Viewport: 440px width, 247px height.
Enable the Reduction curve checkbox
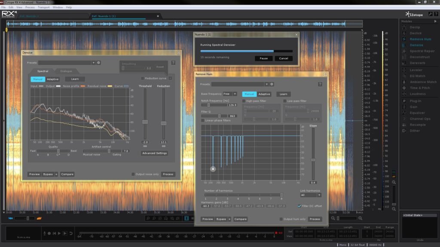point(143,78)
